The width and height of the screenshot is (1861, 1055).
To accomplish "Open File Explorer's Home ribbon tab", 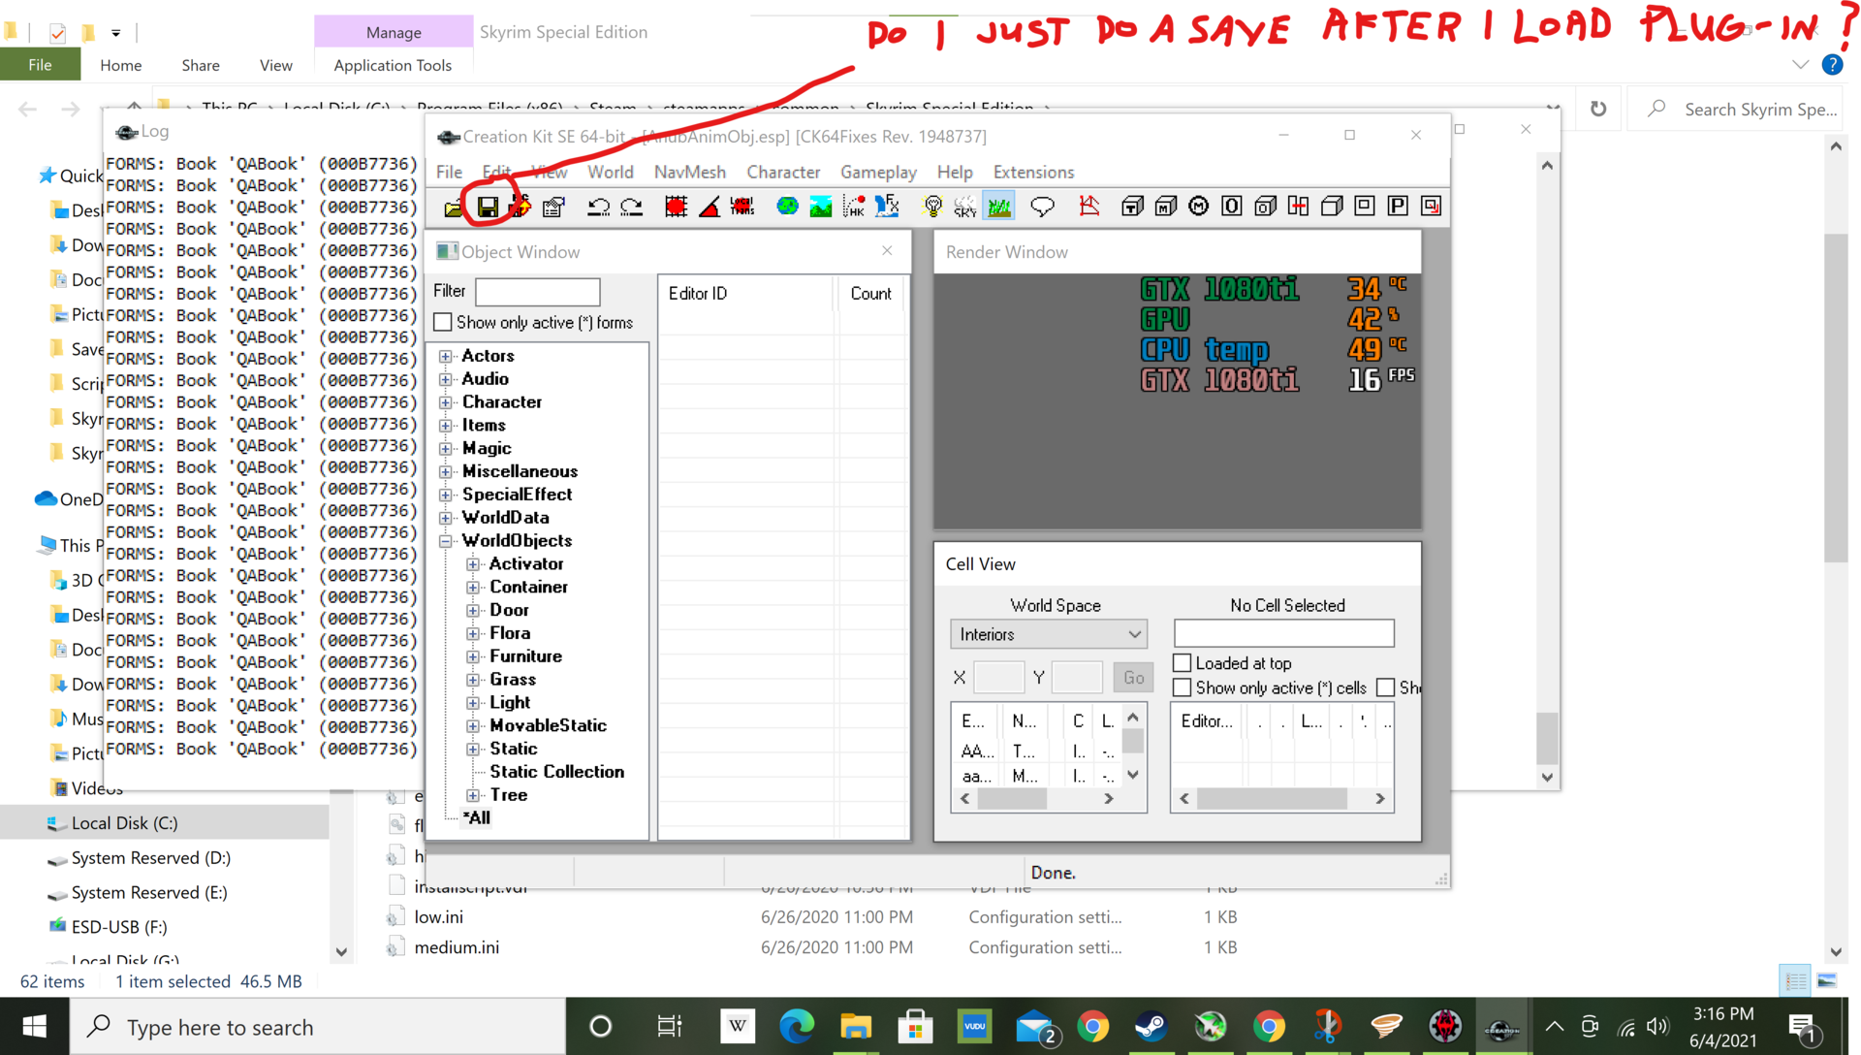I will click(x=120, y=65).
